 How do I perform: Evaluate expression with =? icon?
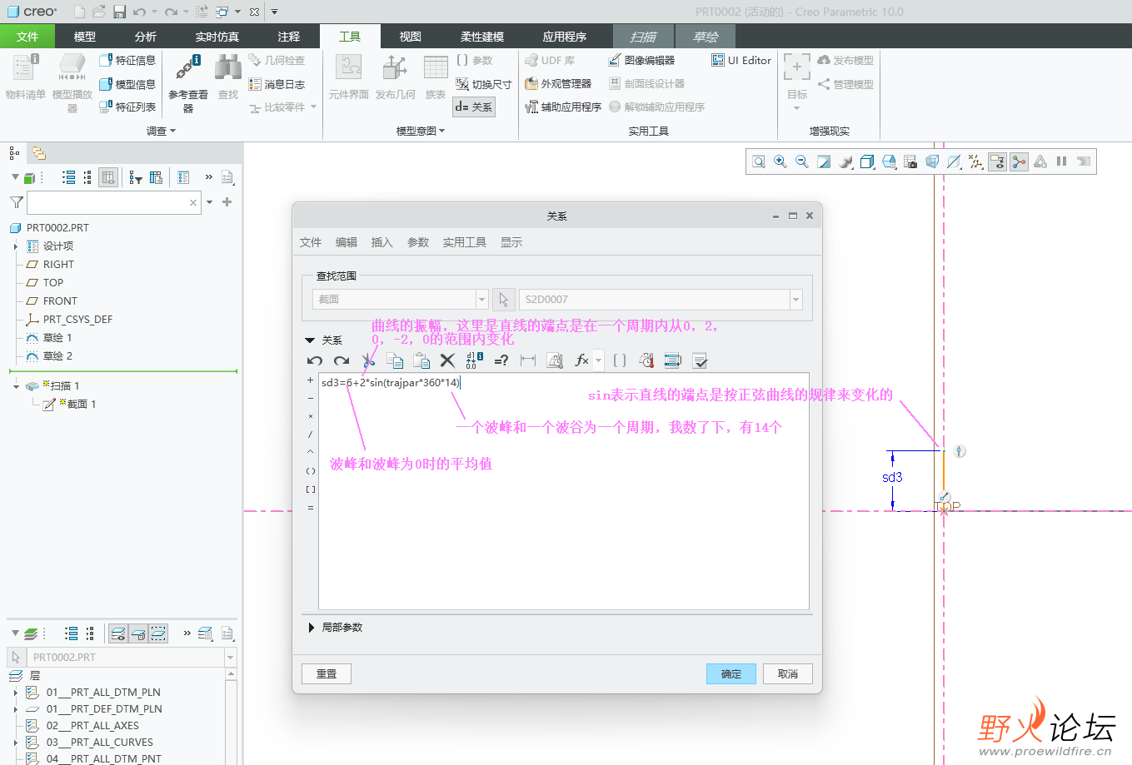click(501, 360)
